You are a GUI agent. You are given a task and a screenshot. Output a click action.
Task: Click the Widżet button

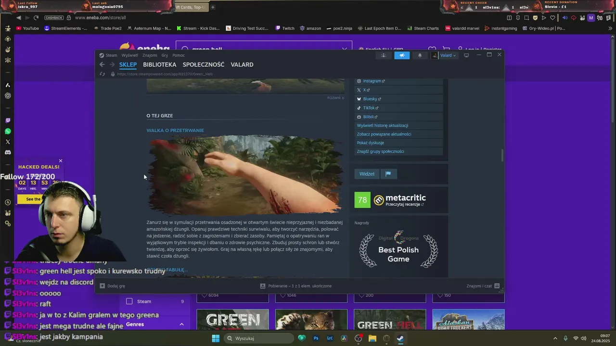367,174
